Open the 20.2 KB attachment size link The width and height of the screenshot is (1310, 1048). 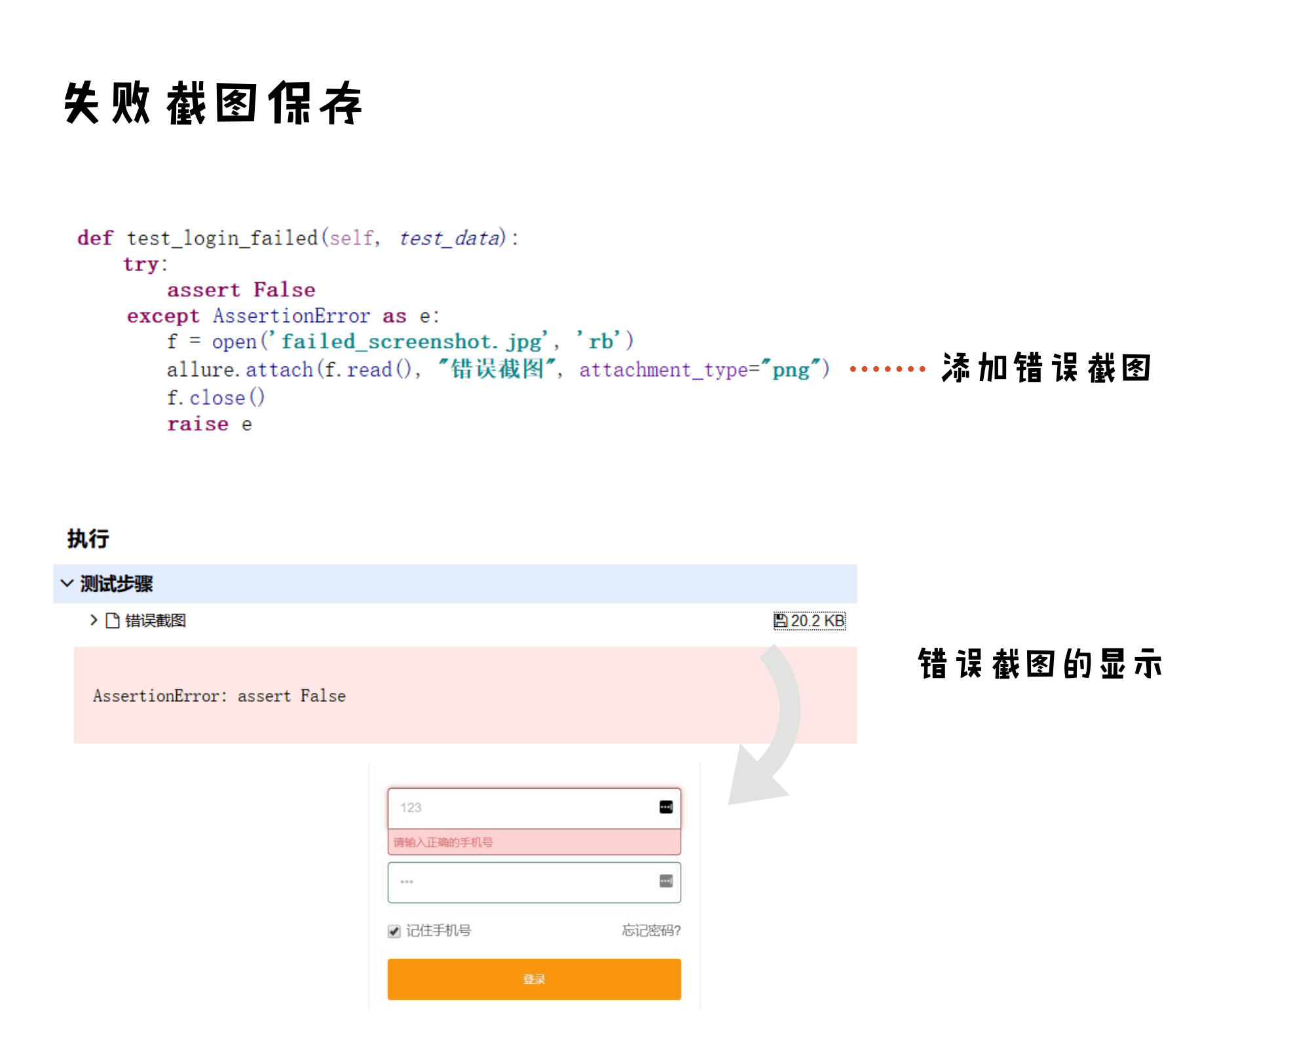[817, 620]
